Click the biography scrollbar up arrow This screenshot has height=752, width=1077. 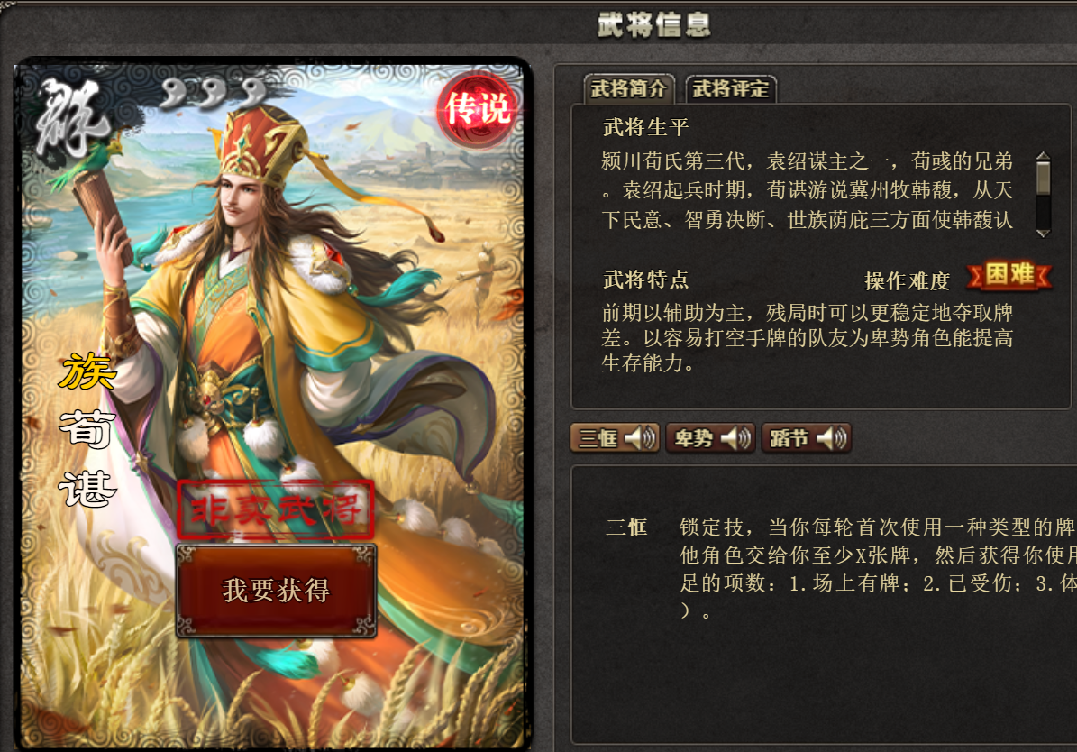click(x=1044, y=156)
